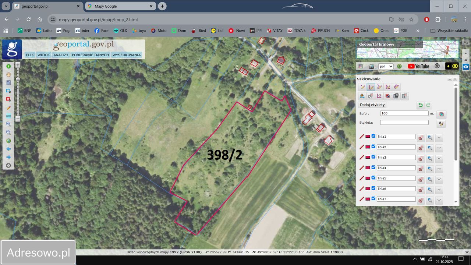Activate the pencil sketch tool in left toolbar
The image size is (471, 265).
[8, 108]
